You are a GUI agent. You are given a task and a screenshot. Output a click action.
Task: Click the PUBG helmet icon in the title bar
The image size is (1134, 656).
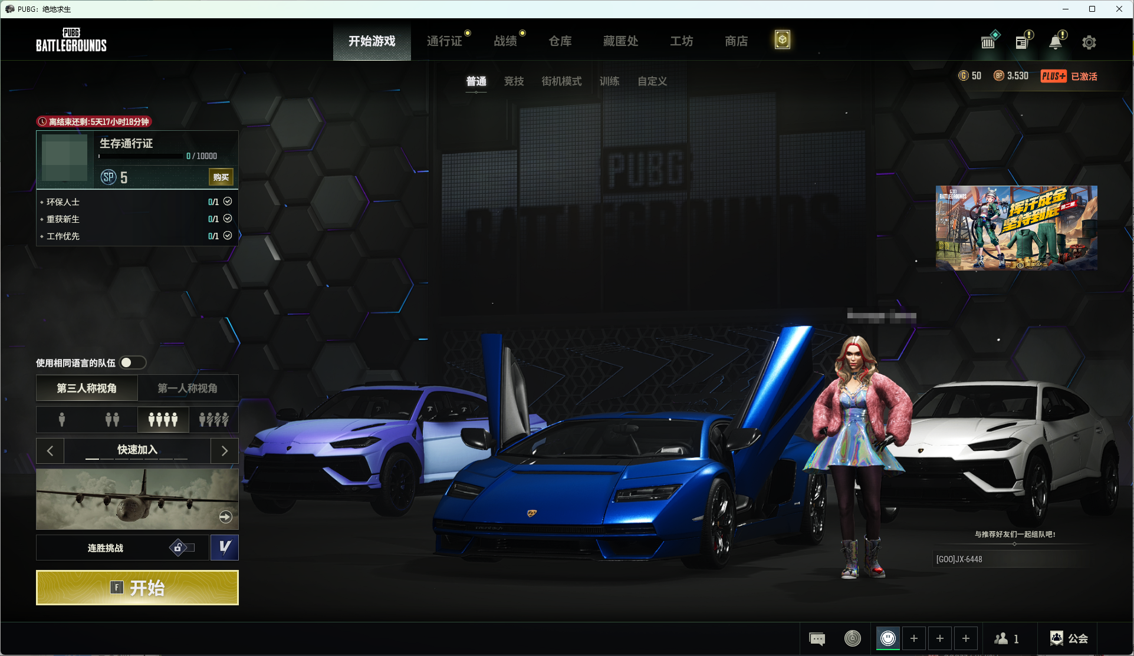click(9, 9)
